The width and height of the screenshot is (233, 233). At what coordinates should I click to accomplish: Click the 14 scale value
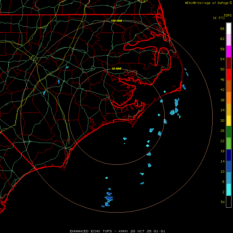(x=222, y=161)
